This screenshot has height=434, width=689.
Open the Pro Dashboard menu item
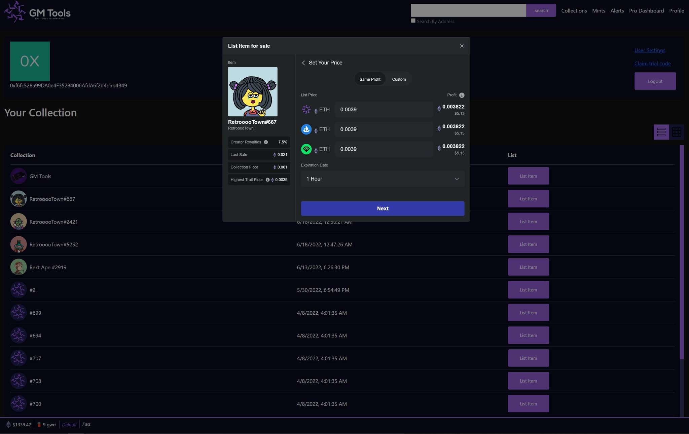(646, 11)
